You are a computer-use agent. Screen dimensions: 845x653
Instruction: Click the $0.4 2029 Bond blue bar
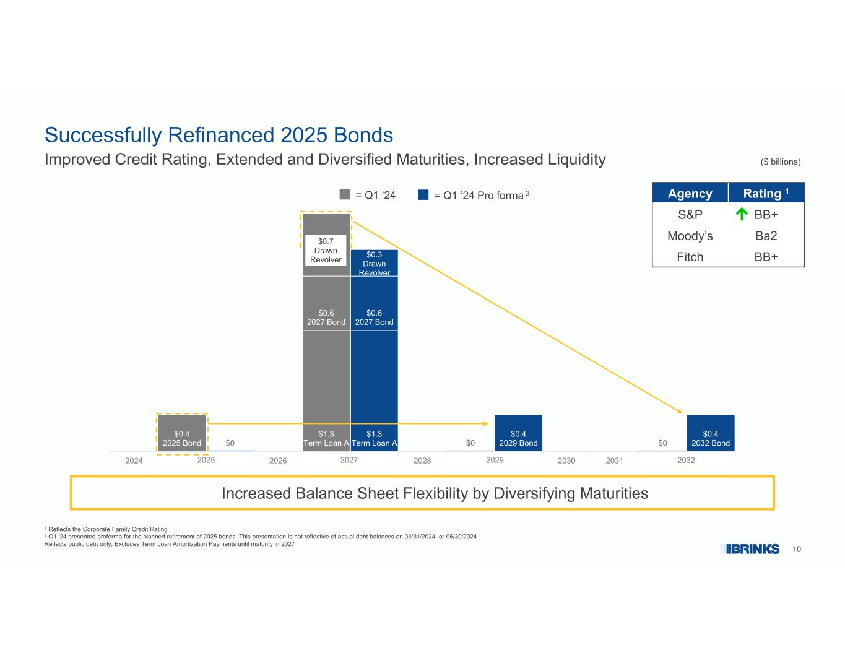(x=518, y=433)
